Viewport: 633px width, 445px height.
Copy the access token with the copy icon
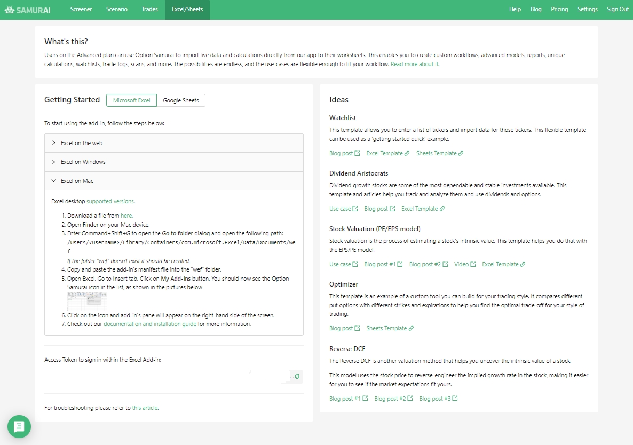click(x=297, y=376)
